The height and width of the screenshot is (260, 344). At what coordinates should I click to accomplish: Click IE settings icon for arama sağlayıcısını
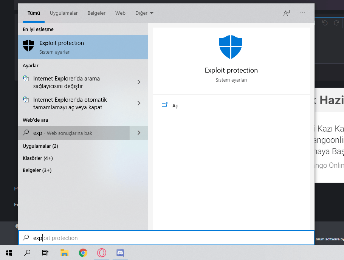[x=26, y=78]
